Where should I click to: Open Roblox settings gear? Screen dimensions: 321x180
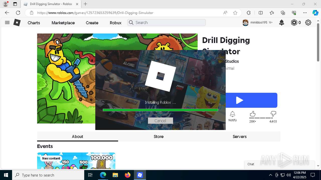[x=308, y=22]
